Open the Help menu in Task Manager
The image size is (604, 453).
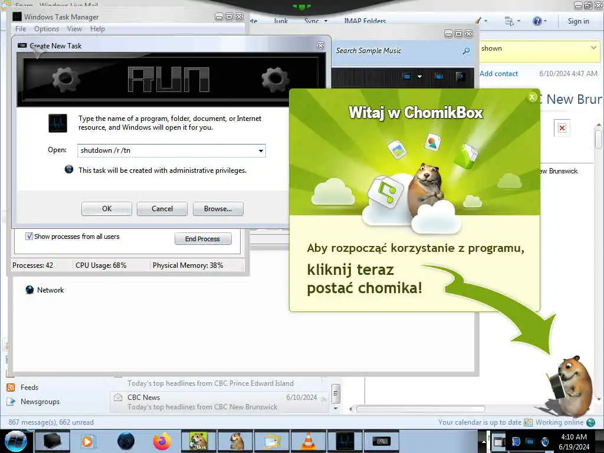click(x=97, y=29)
